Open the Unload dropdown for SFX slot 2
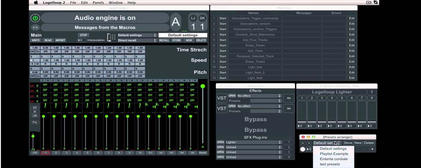Screen dimensions: 421x168 [253, 147]
